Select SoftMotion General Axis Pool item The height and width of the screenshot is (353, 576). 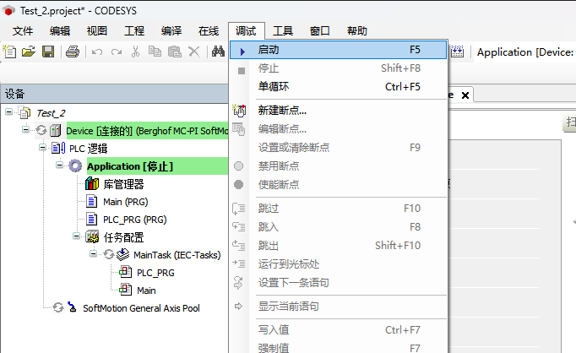pyautogui.click(x=141, y=308)
